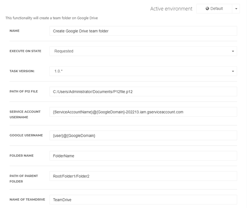Select the Google Username input box
247x208 pixels.
[x=143, y=136]
